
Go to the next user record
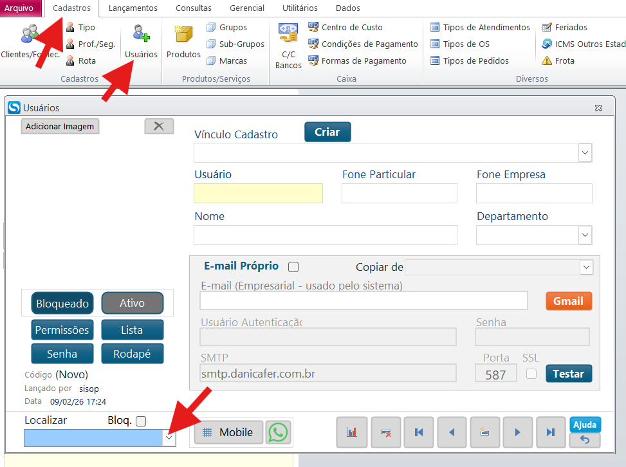(518, 432)
